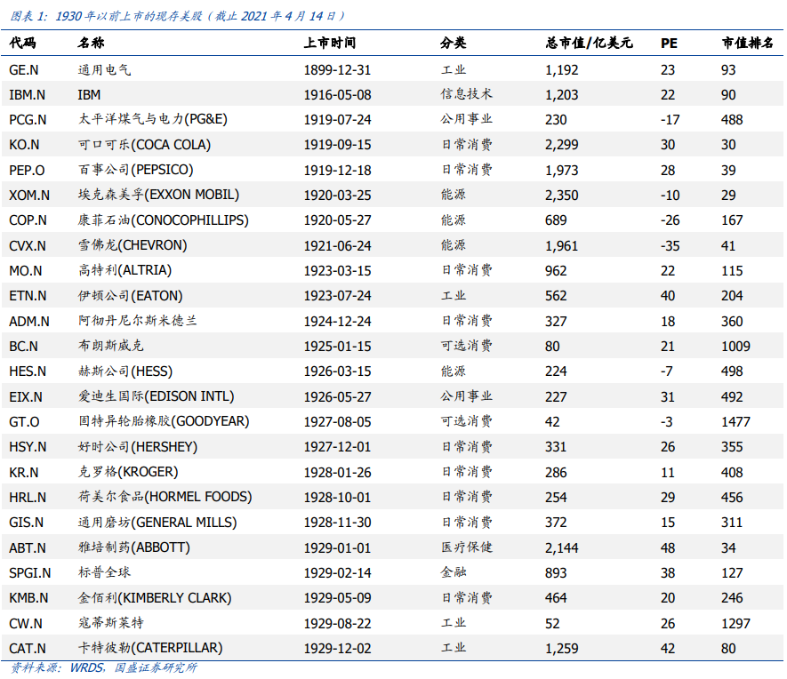787x679 pixels.
Task: Click the 上市时间 column header
Action: click(x=330, y=43)
